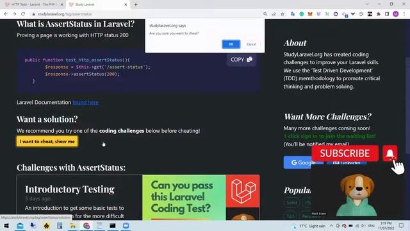Click the red notification bell icon
Image resolution: width=410 pixels, height=231 pixels.
tap(390, 153)
